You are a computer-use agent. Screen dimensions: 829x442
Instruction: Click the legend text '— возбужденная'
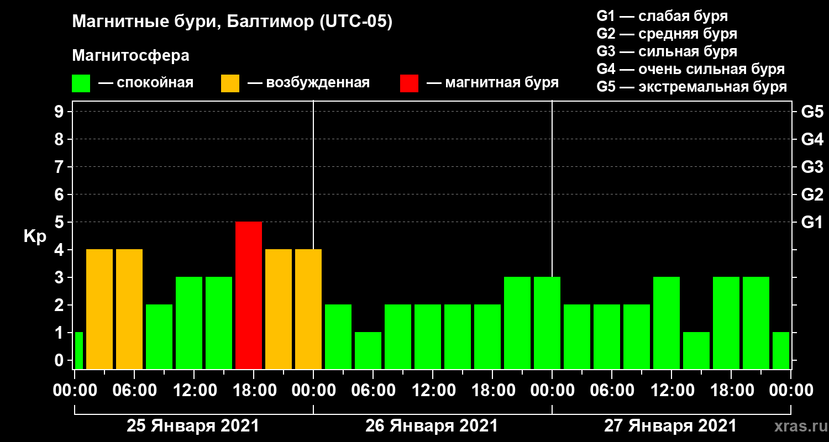pos(308,83)
